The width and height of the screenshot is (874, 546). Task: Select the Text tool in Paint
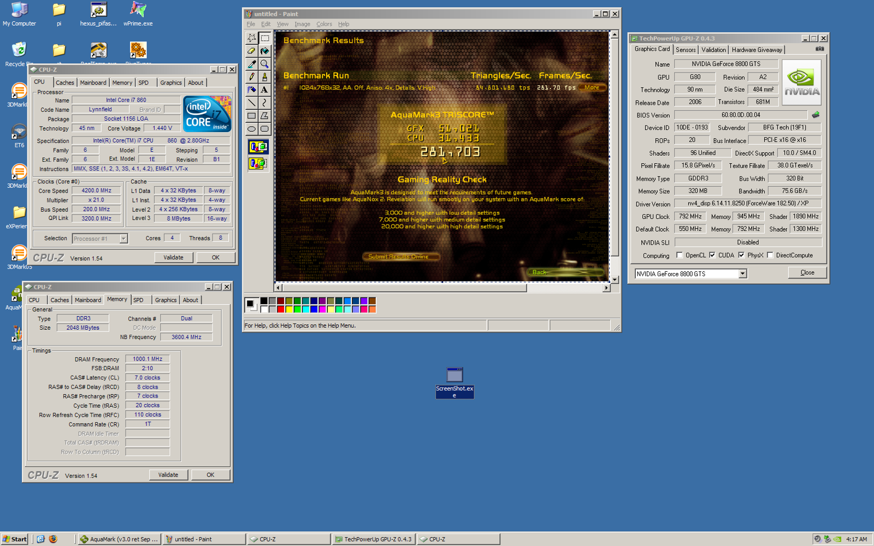point(264,90)
